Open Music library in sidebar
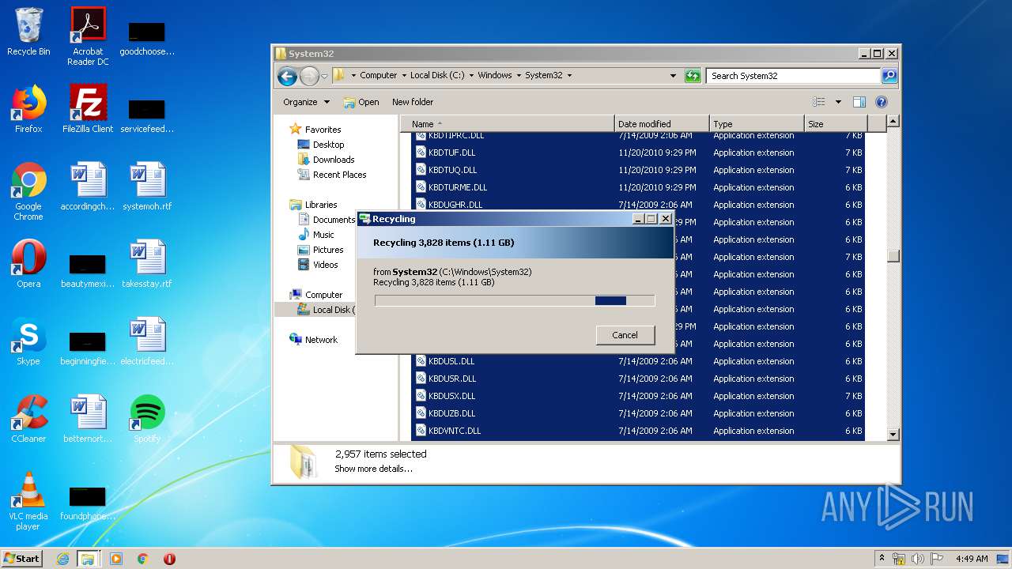 [323, 235]
